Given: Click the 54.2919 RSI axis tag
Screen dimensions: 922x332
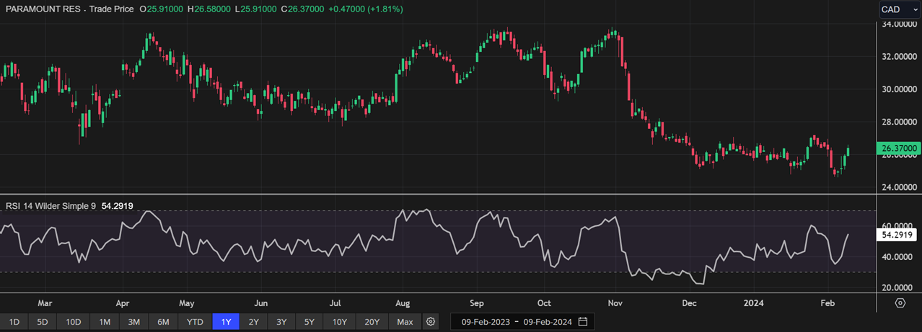Looking at the screenshot, I should click(x=898, y=235).
